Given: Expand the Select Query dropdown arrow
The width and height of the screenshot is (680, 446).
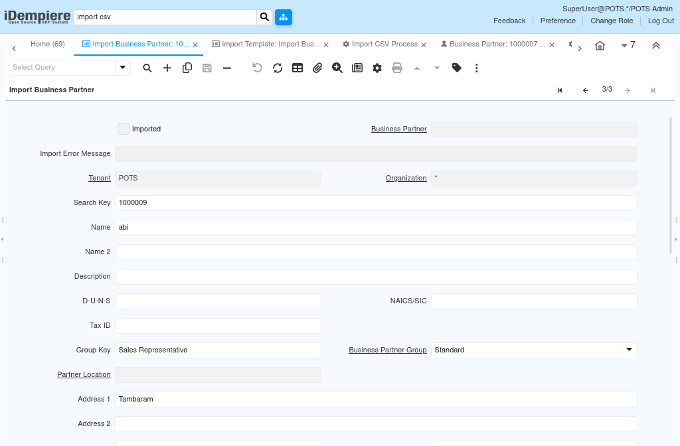Looking at the screenshot, I should (123, 68).
